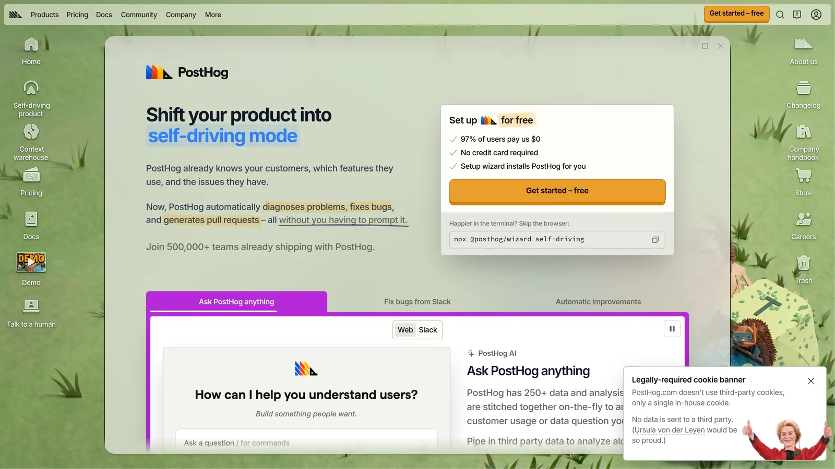Screen dimensions: 835x469
Task: Click top bar Get started – free button
Action: pos(736,14)
